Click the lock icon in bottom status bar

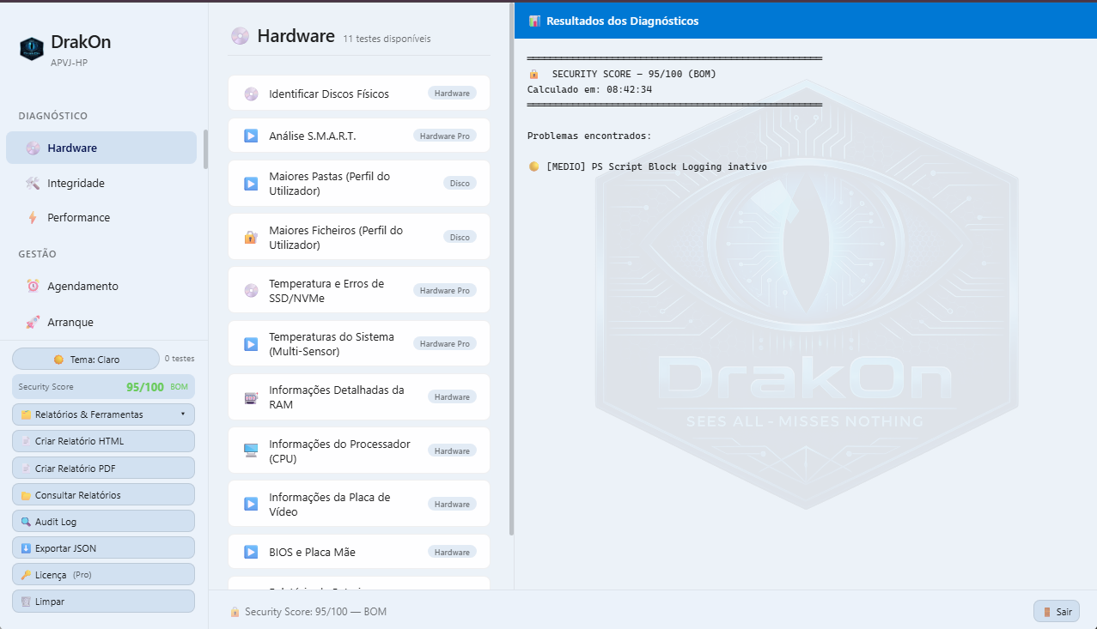click(235, 612)
